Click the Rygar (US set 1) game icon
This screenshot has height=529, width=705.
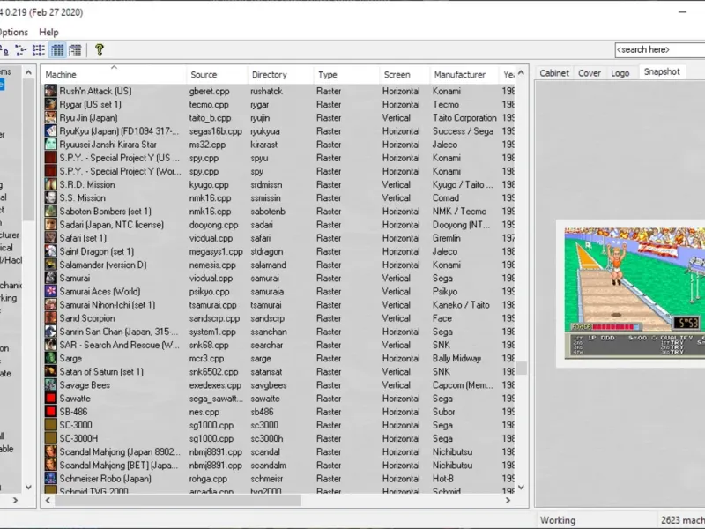tap(51, 104)
